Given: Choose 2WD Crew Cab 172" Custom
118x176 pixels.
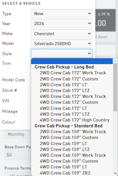Looking at the screenshot, I should tap(72, 79).
